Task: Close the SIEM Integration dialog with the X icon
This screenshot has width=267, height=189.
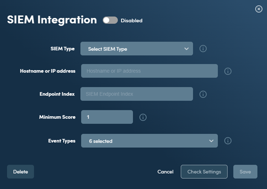Action: click(259, 9)
